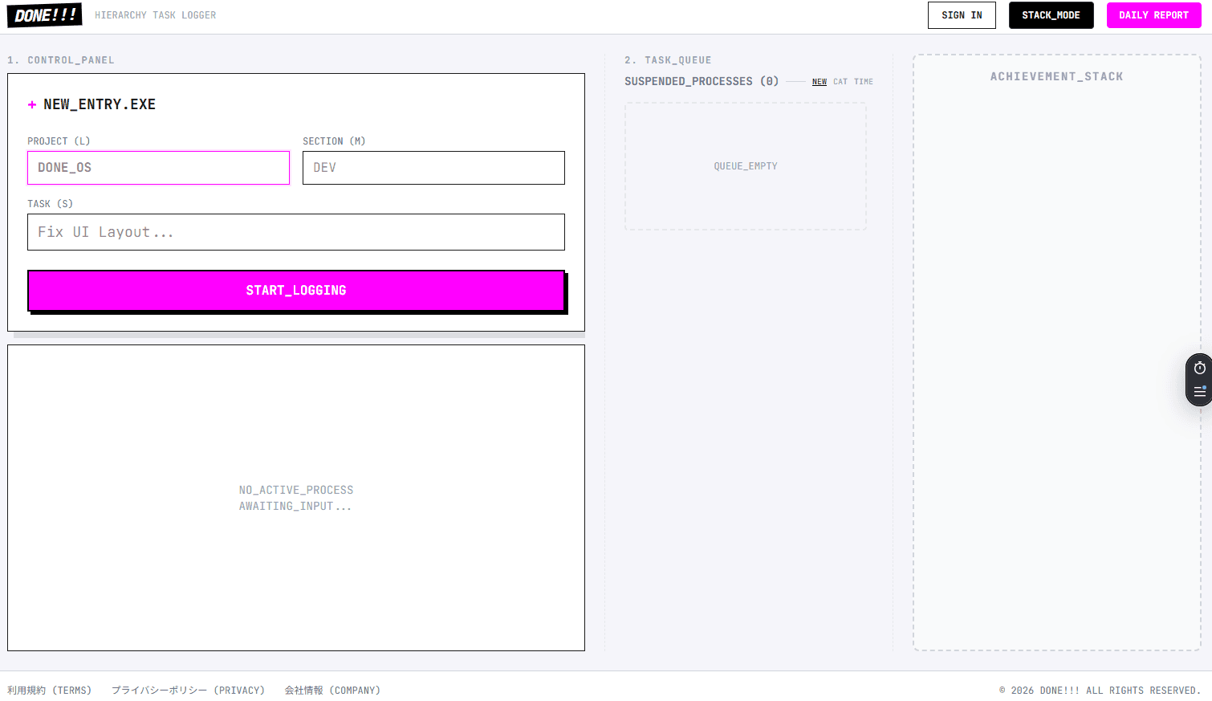Open the DAILY REPORT
The width and height of the screenshot is (1212, 701).
click(x=1153, y=15)
